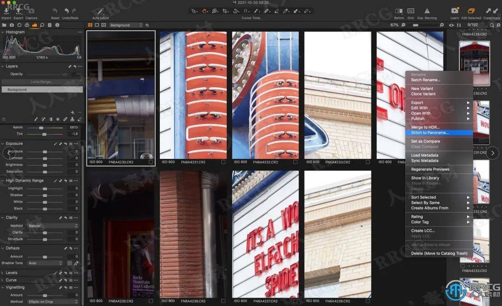Click the Edit Selected icon

(471, 11)
